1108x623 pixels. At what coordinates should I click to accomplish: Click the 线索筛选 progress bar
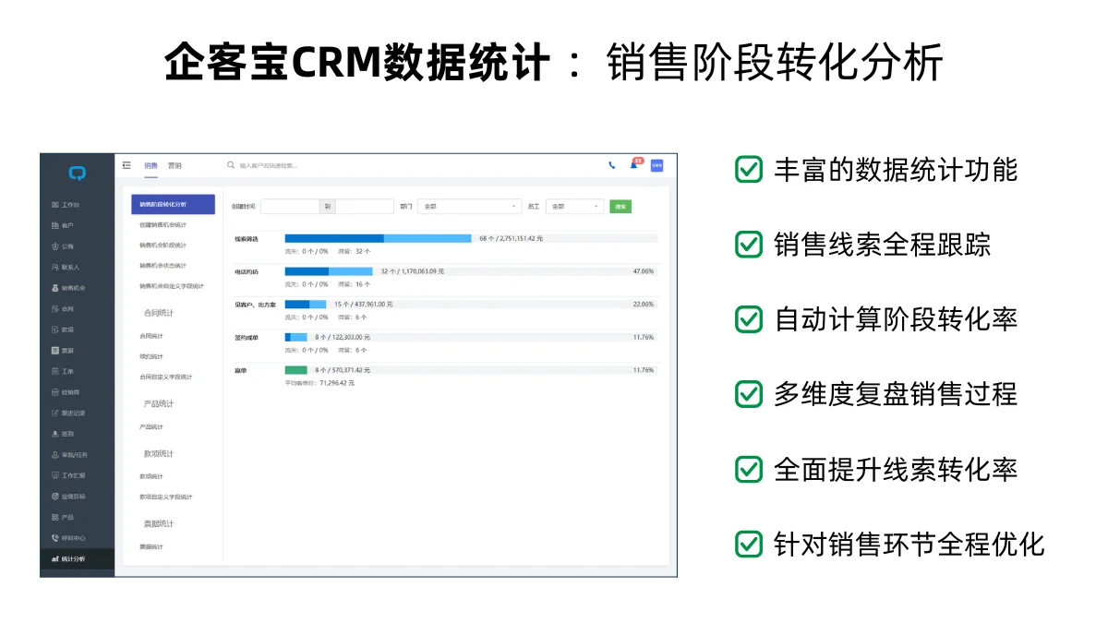[x=378, y=238]
